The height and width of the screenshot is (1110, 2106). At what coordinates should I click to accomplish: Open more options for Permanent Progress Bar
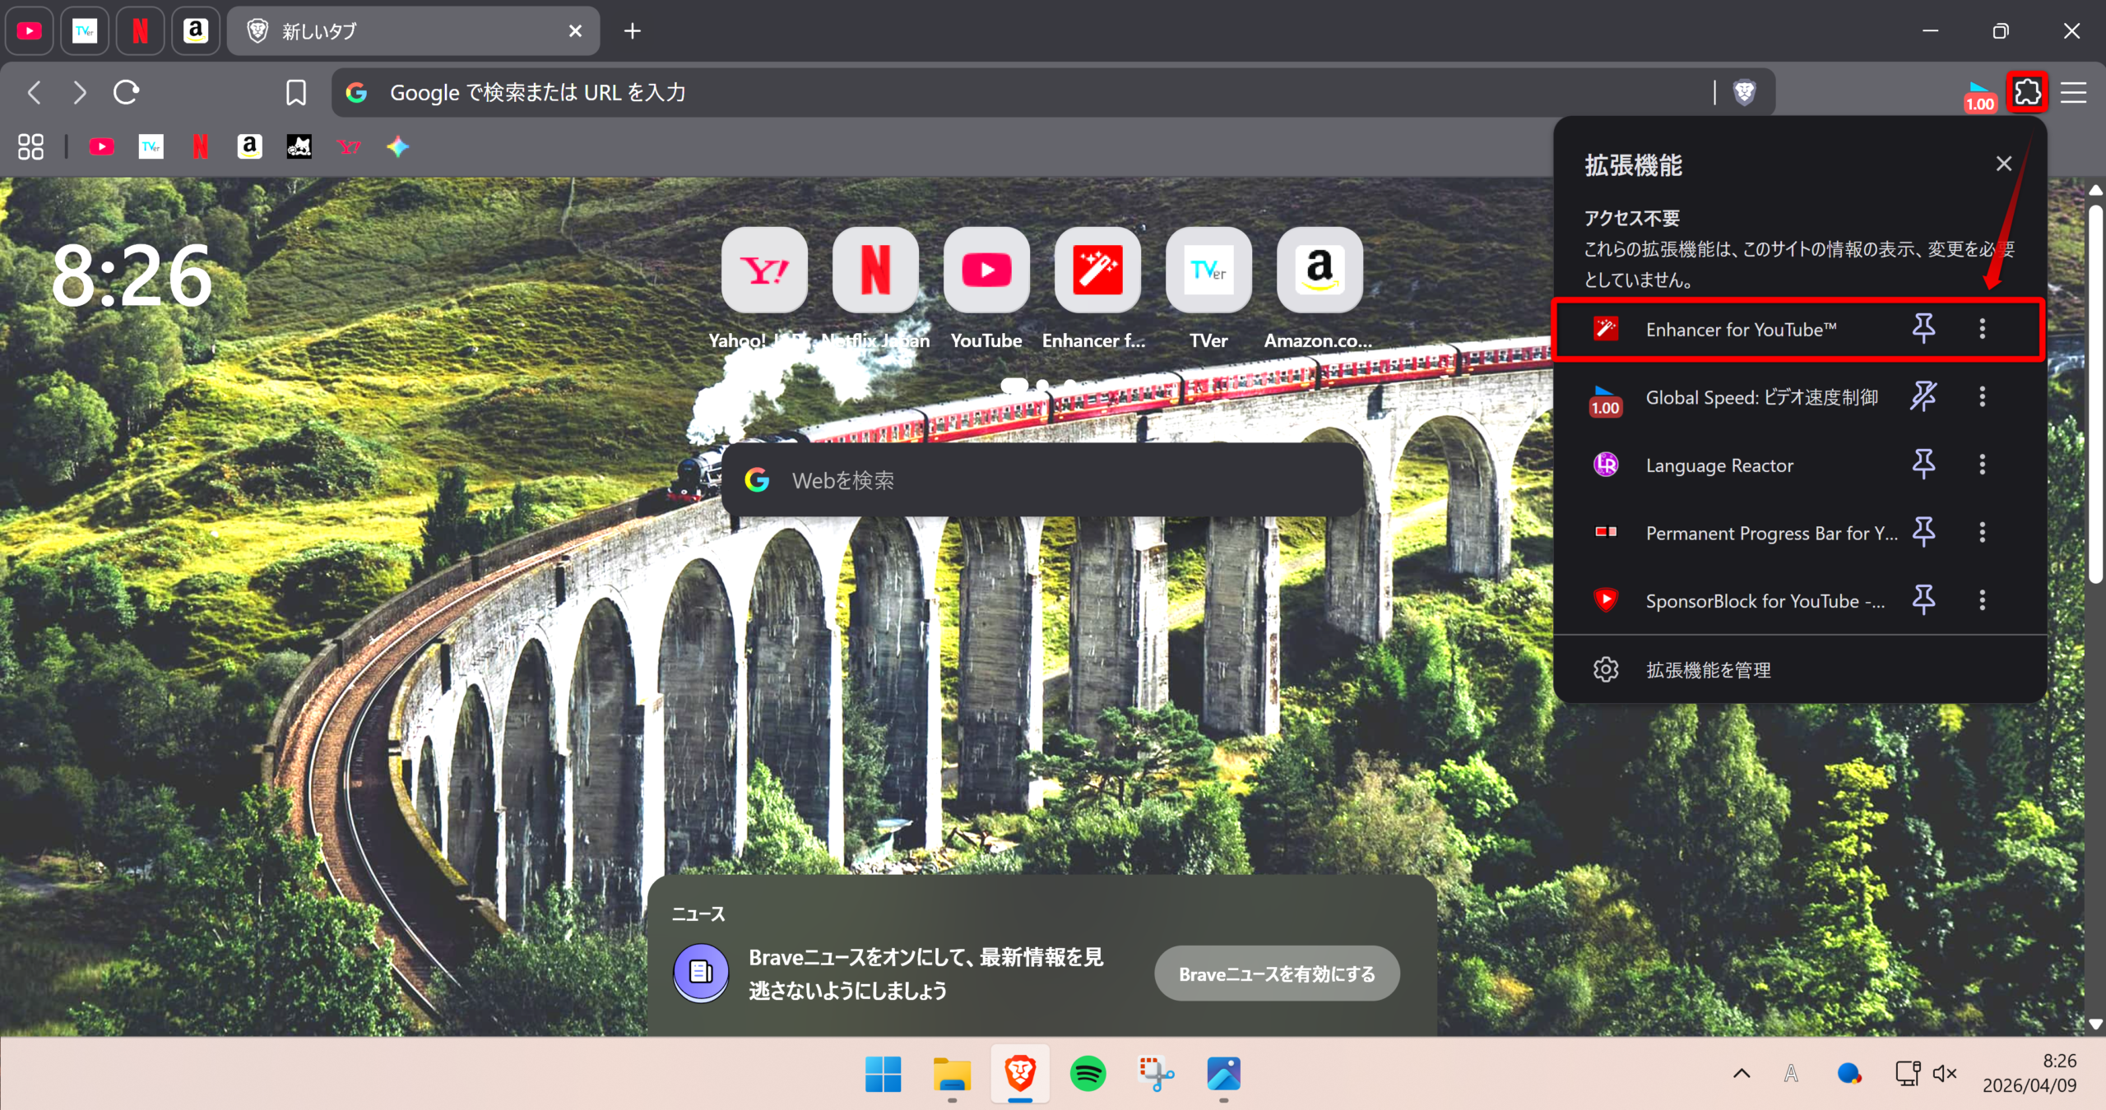[1982, 533]
